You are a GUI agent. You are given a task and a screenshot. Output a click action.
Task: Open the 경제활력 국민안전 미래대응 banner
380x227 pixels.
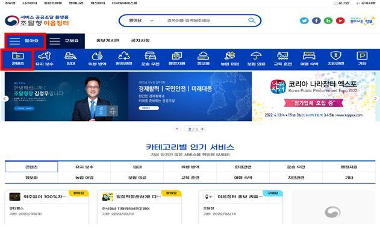[x=190, y=96]
